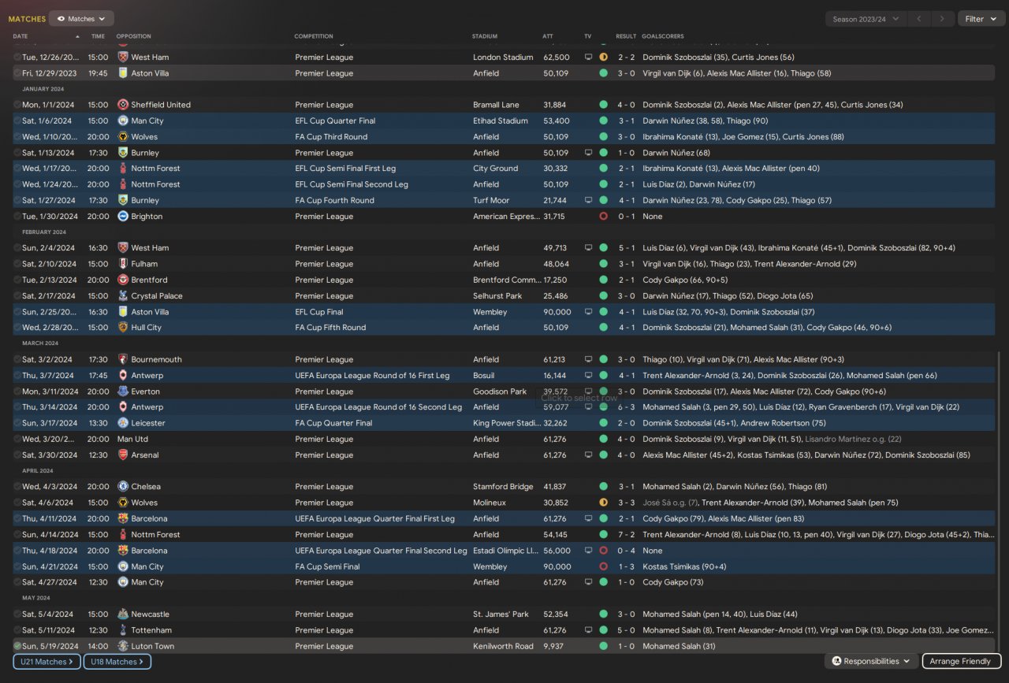Click the St. James' Park stadium text

[x=501, y=614]
